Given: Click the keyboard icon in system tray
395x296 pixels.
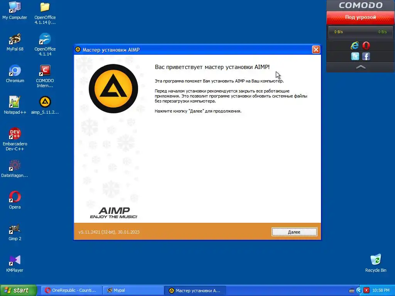Looking at the screenshot, I should [352, 291].
